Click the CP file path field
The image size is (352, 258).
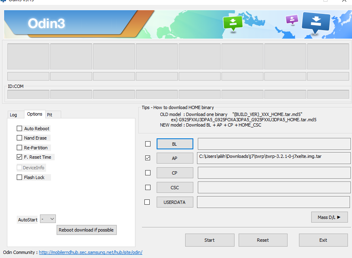pos(274,173)
